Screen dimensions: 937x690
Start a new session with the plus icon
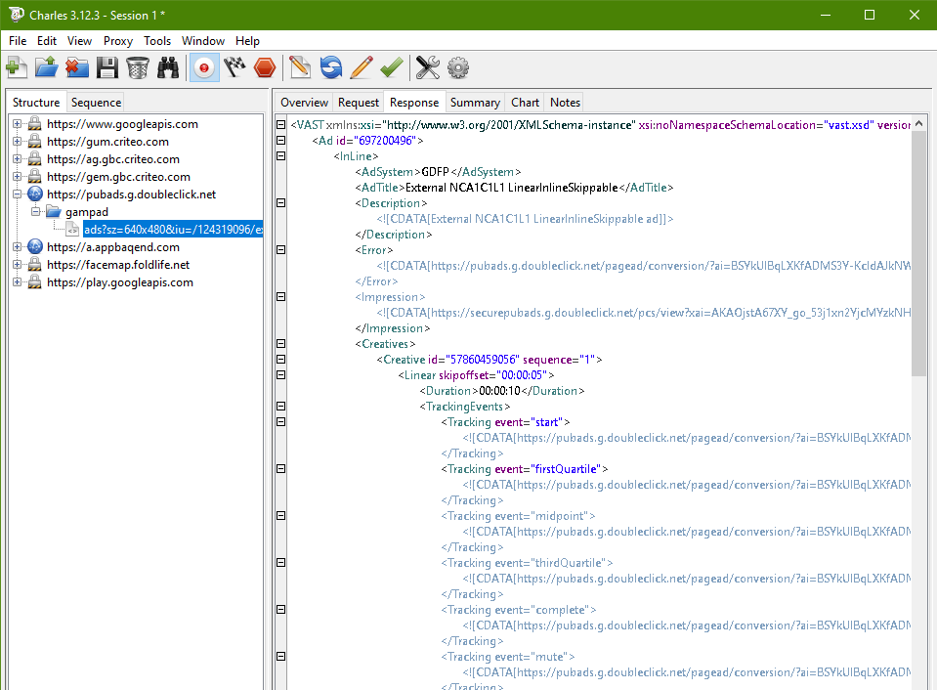pos(16,67)
